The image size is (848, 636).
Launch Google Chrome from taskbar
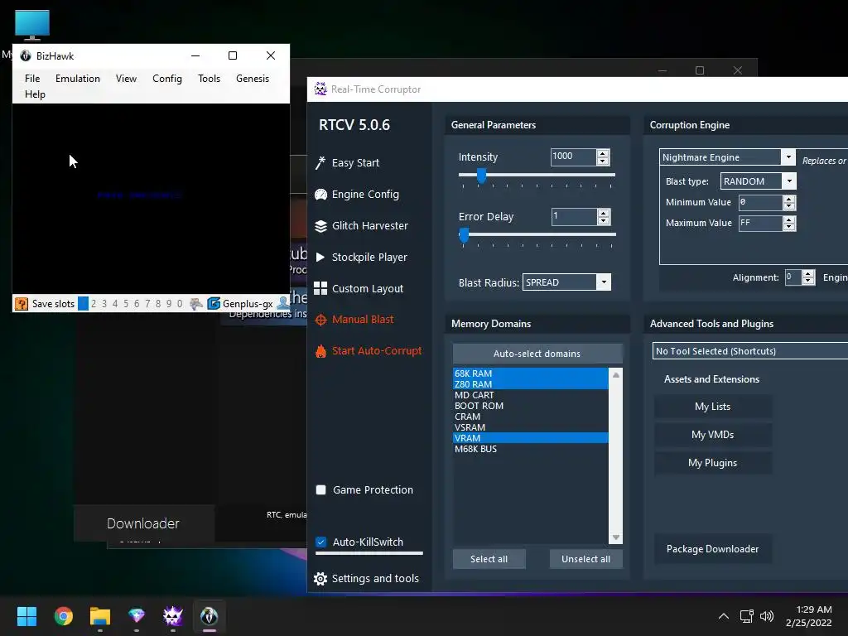tap(63, 616)
